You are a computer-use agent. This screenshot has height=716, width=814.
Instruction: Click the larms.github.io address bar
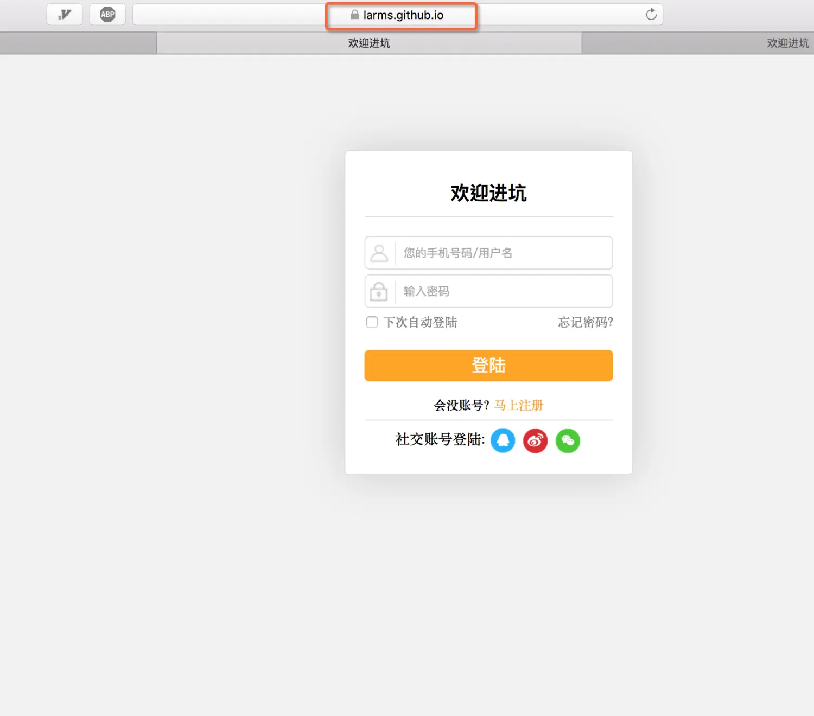point(398,15)
